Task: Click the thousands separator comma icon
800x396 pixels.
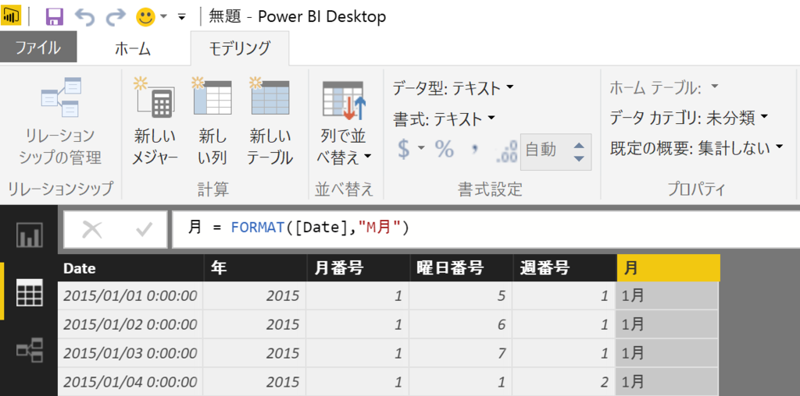Action: (x=475, y=150)
